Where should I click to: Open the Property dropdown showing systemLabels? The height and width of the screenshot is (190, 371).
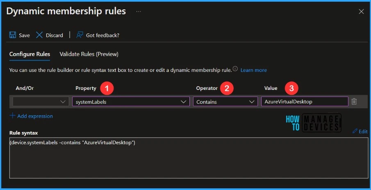click(x=131, y=102)
